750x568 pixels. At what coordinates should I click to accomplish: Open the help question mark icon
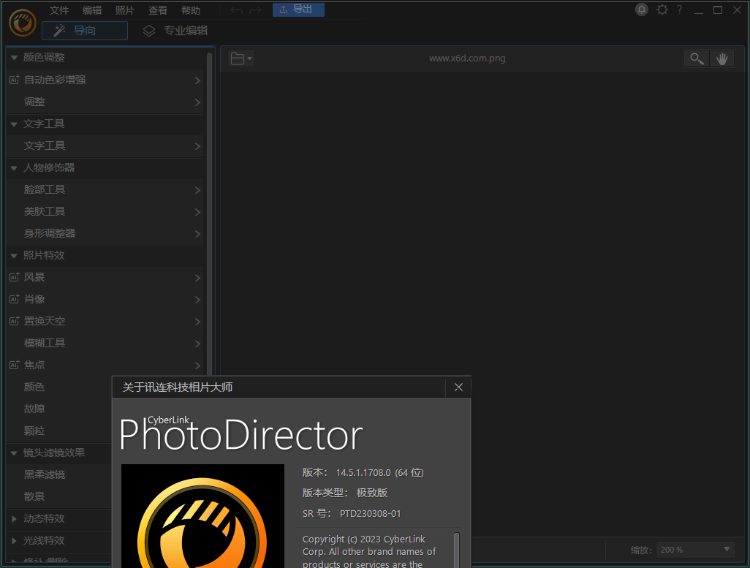(x=678, y=10)
